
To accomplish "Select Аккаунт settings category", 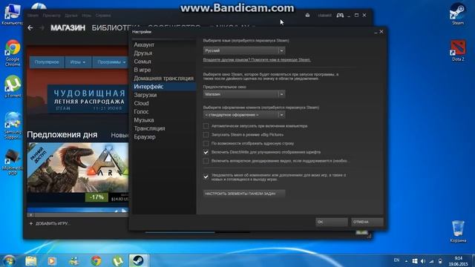I will (x=144, y=44).
